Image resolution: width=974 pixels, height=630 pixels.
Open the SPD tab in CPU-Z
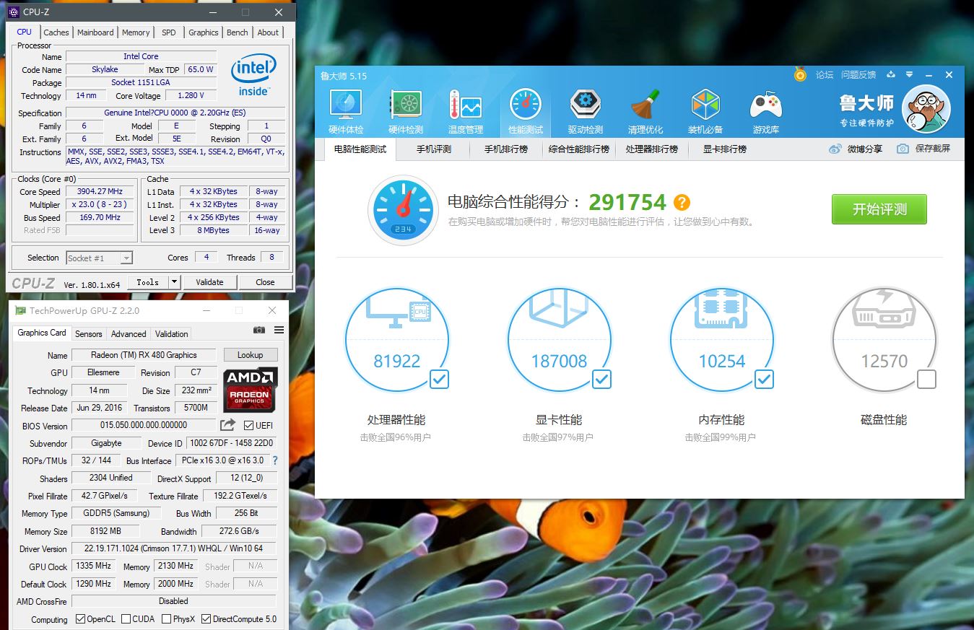169,32
